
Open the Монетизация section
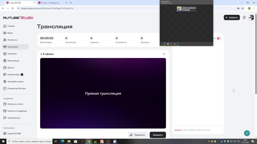[11, 61]
